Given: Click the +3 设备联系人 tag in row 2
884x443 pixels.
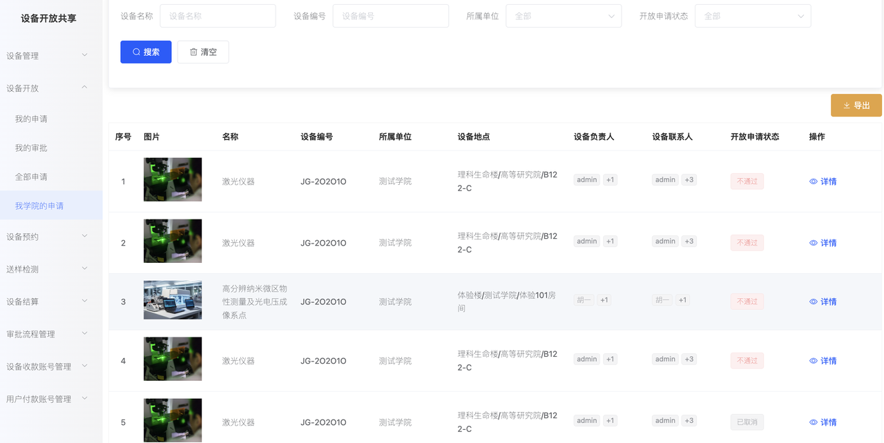Looking at the screenshot, I should click(x=689, y=242).
